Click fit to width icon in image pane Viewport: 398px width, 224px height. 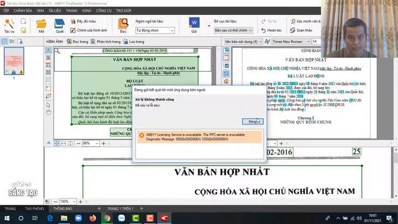click(63, 144)
